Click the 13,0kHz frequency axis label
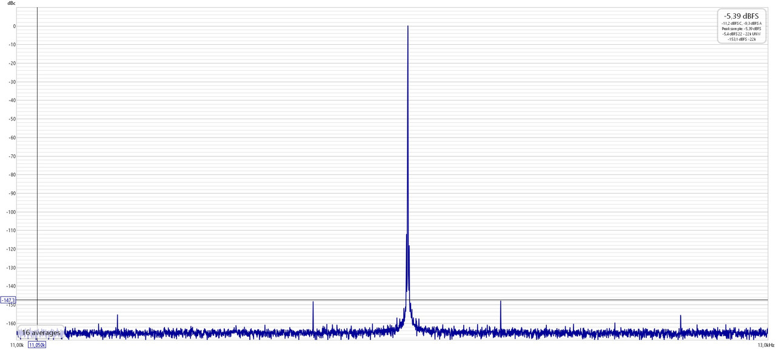This screenshot has height=350, width=776. pos(766,345)
